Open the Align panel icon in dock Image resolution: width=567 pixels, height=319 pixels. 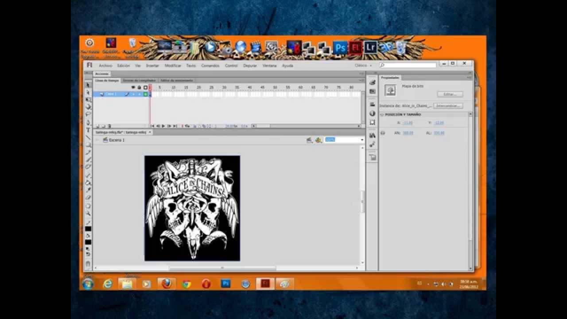coord(373,105)
